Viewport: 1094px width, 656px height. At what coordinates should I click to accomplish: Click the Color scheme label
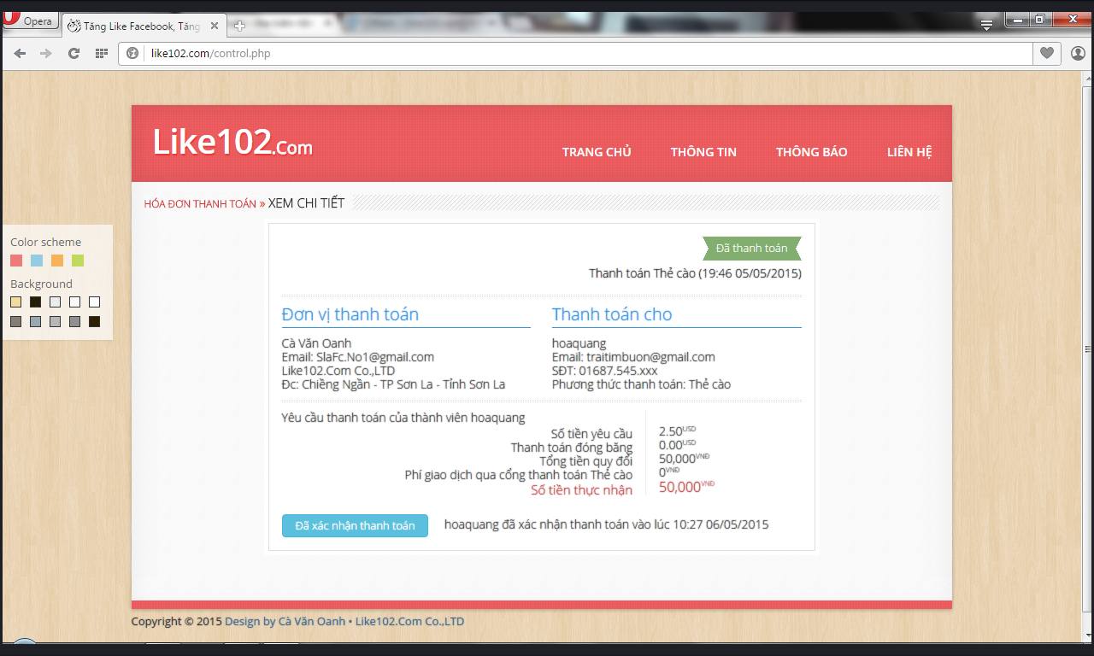[46, 243]
